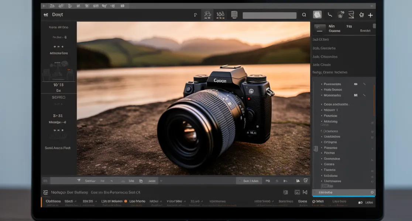Image resolution: width=412 pixels, height=221 pixels.
Task: Toggle the eye icon on Ponmentets row
Action: (x=356, y=84)
